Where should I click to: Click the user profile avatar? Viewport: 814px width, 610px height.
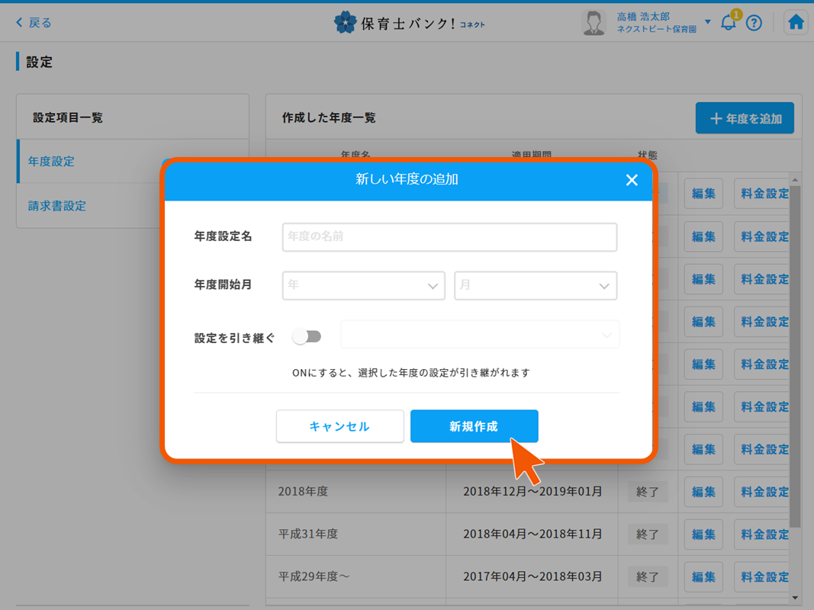coord(593,22)
